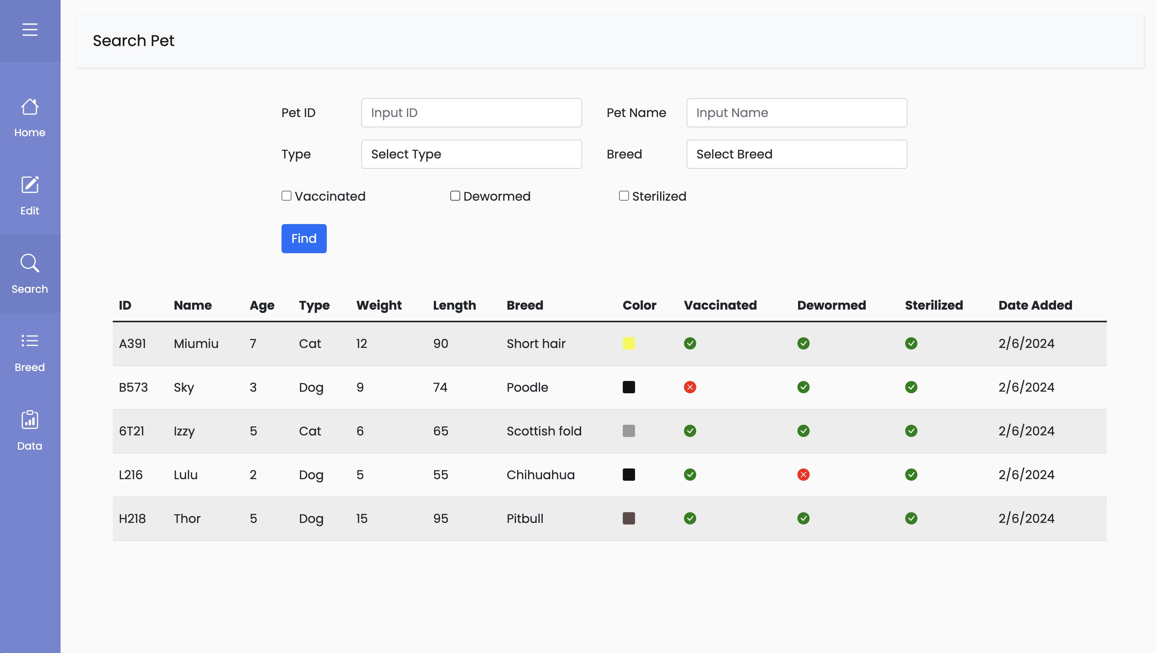Click Sky's red not-vaccinated icon

click(x=690, y=387)
